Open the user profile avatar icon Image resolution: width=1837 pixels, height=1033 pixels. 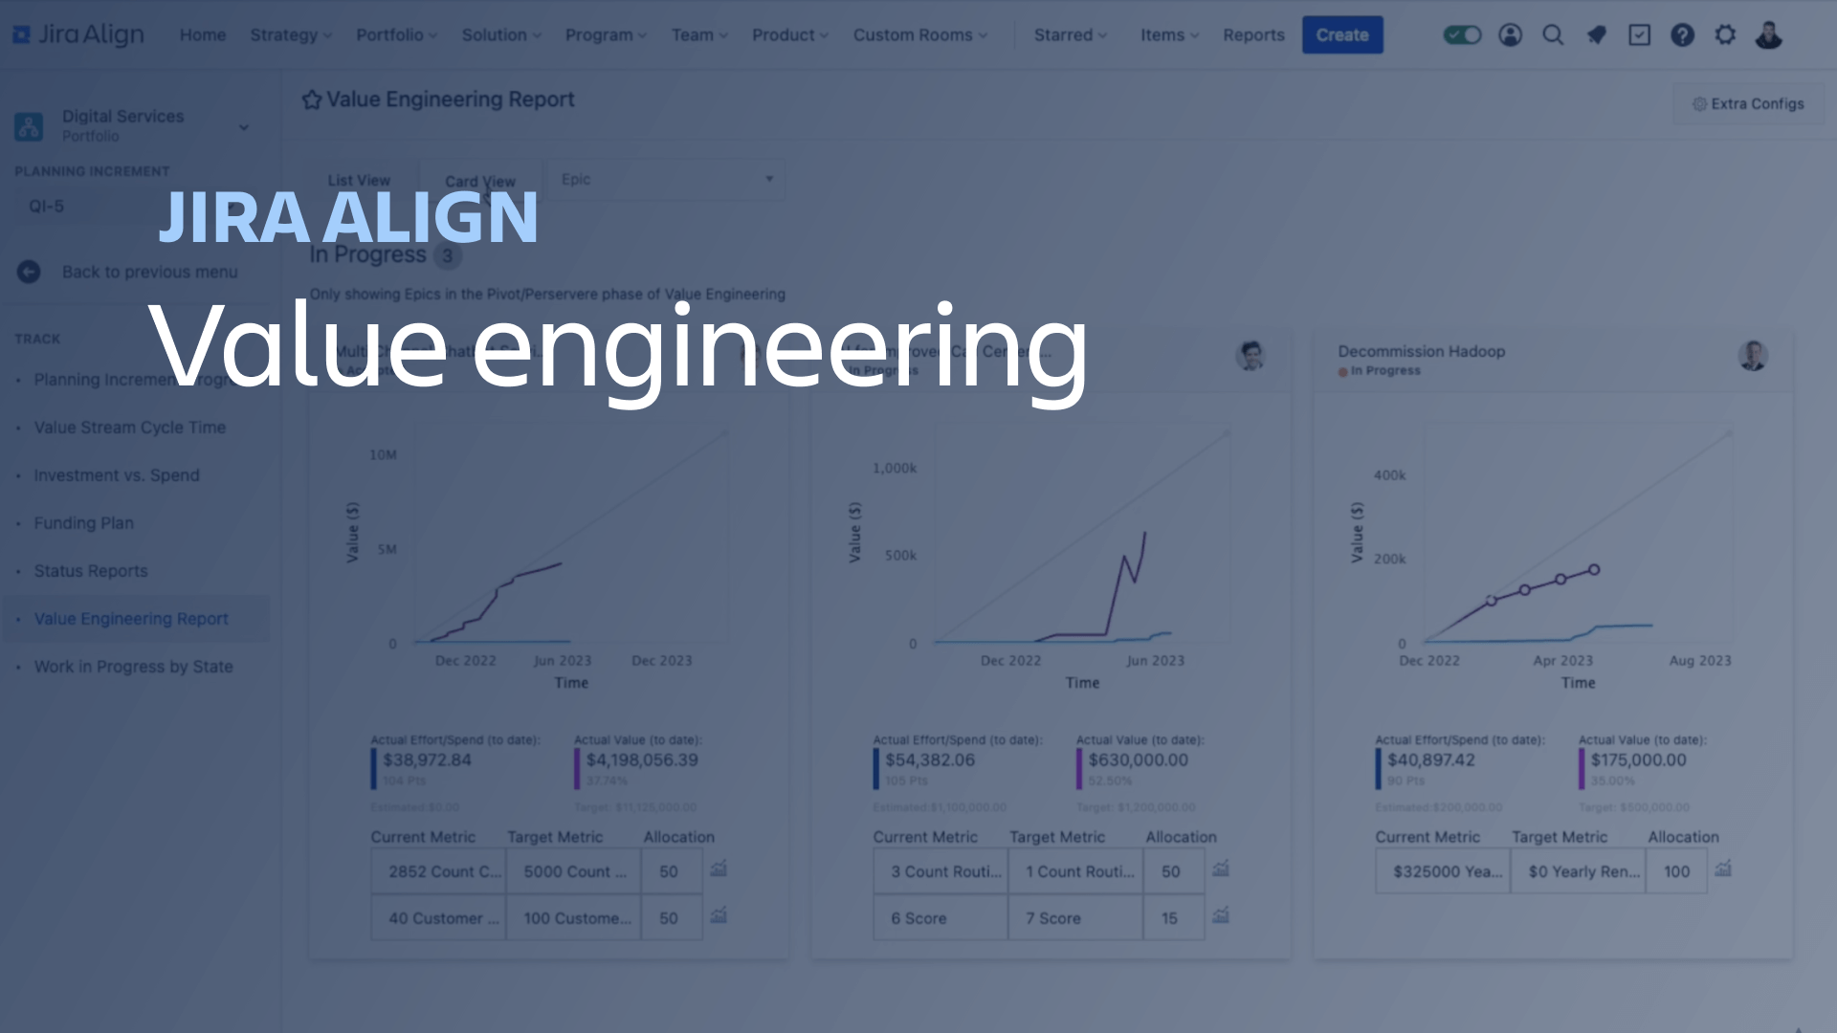point(1767,34)
